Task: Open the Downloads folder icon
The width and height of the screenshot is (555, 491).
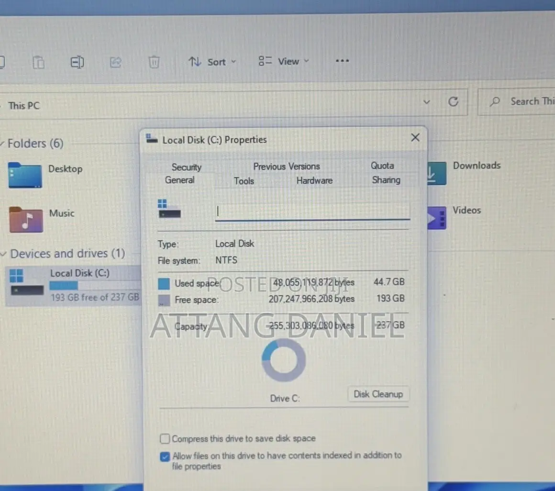Action: point(437,173)
